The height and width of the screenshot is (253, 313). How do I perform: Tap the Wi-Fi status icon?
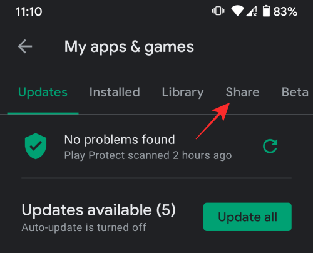pos(237,11)
